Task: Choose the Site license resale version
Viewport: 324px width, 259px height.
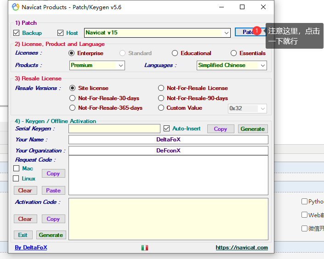Action: coord(72,88)
